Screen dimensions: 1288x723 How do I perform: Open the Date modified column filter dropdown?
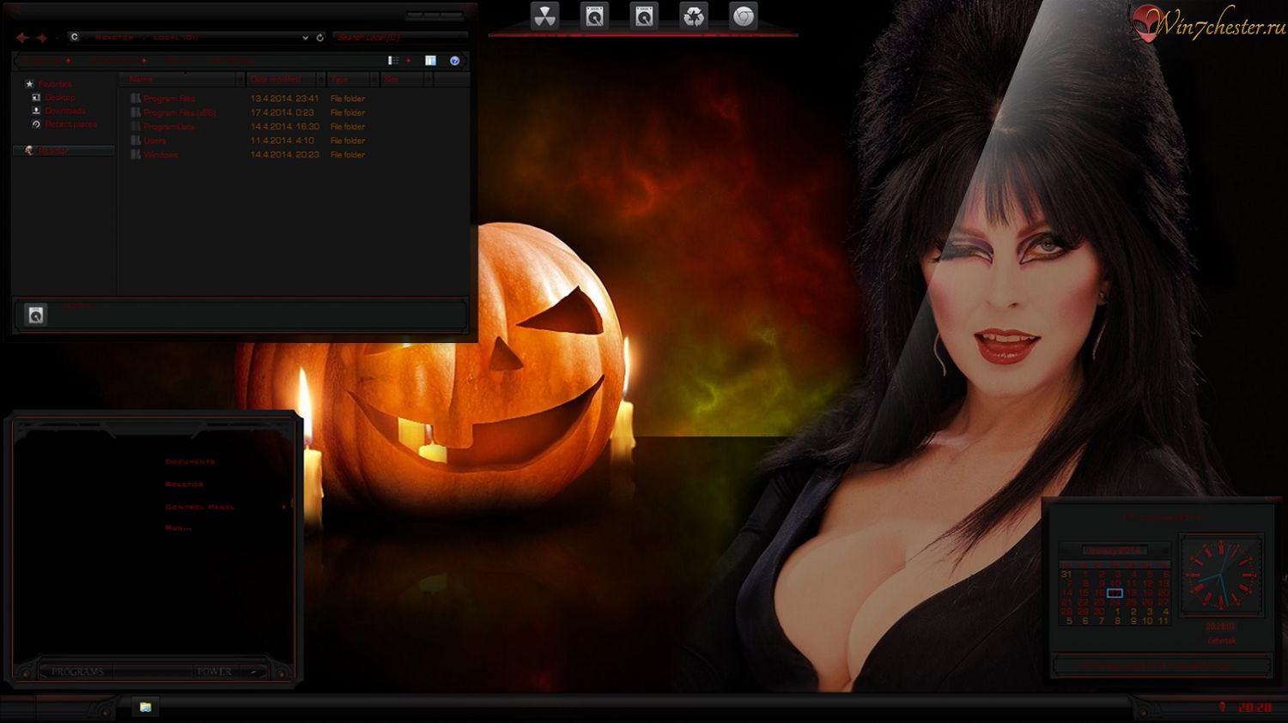click(x=320, y=79)
